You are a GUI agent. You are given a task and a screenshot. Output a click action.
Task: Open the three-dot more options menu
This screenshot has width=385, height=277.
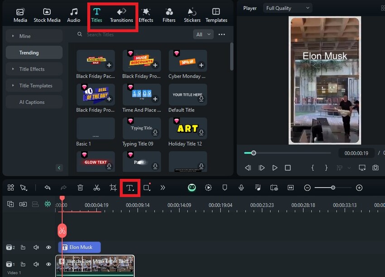click(221, 34)
